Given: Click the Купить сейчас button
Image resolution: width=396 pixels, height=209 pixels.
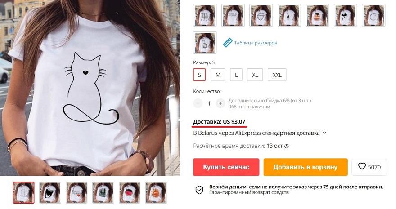Looking at the screenshot, I should 226,167.
